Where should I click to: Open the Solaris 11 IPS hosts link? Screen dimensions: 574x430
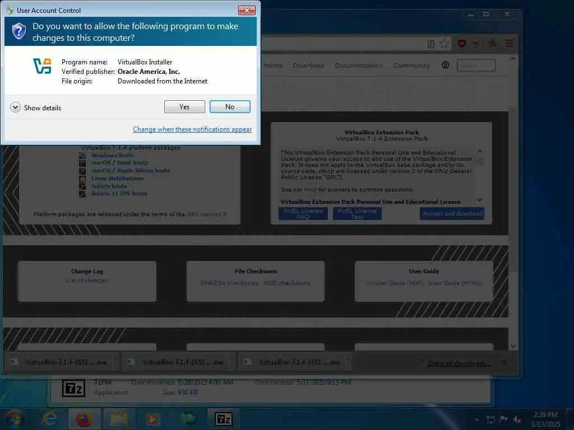[x=119, y=193]
